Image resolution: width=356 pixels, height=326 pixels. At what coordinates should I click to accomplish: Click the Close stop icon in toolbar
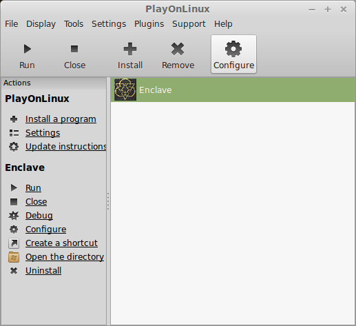pyautogui.click(x=74, y=49)
